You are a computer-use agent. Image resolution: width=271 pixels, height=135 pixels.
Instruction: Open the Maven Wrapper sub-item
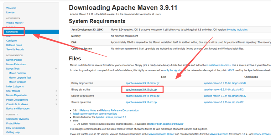click(17, 82)
